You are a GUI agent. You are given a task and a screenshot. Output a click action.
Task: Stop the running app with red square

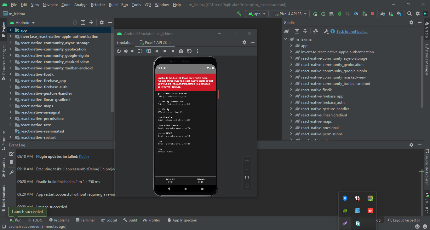pyautogui.click(x=372, y=14)
